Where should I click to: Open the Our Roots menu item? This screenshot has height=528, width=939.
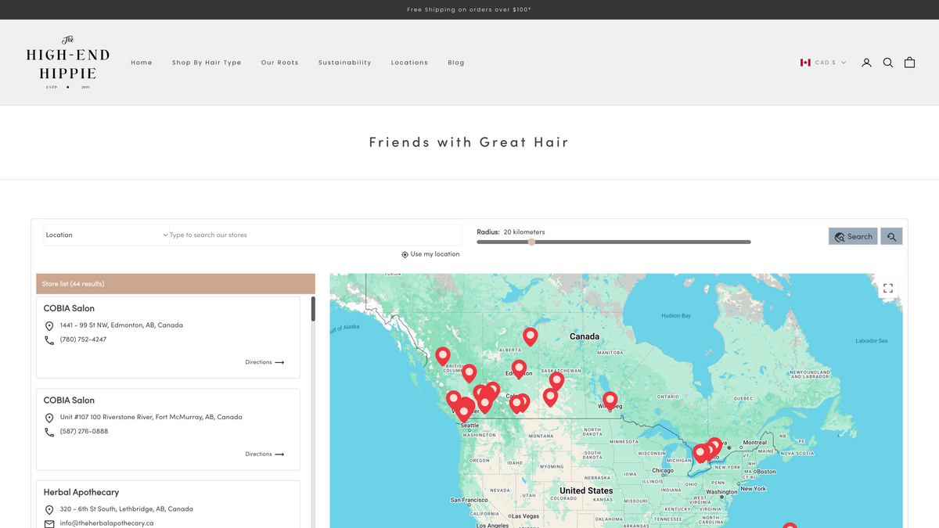click(280, 63)
